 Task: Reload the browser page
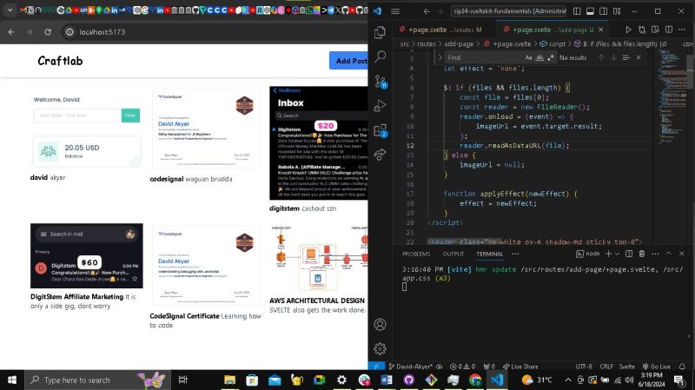click(48, 32)
